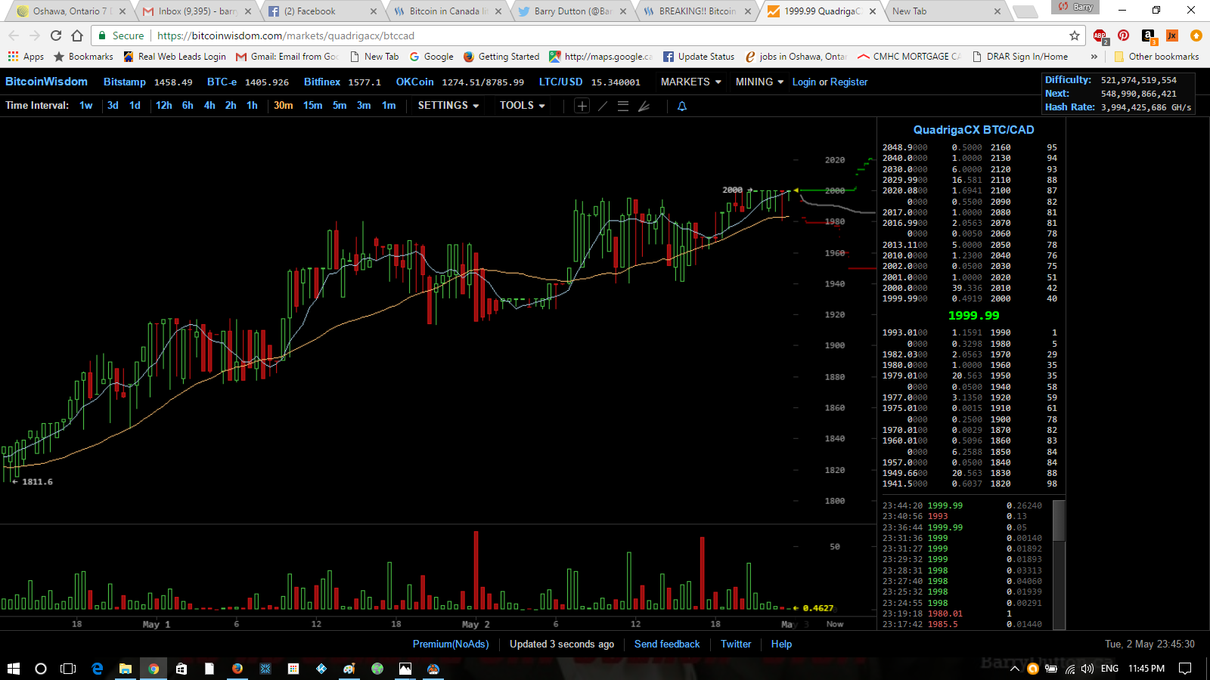Screen dimensions: 1210x680
Task: Open the Register link
Action: coord(849,82)
